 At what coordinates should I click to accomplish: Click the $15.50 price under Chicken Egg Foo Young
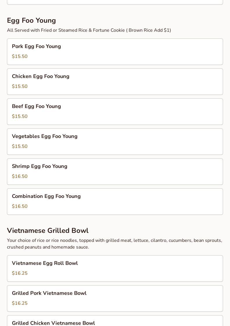tap(20, 86)
